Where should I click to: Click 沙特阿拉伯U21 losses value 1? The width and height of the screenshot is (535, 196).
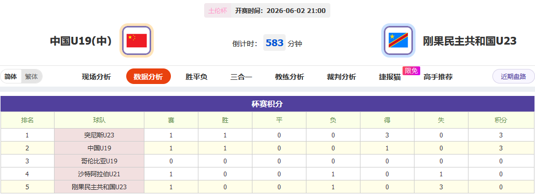333,174
